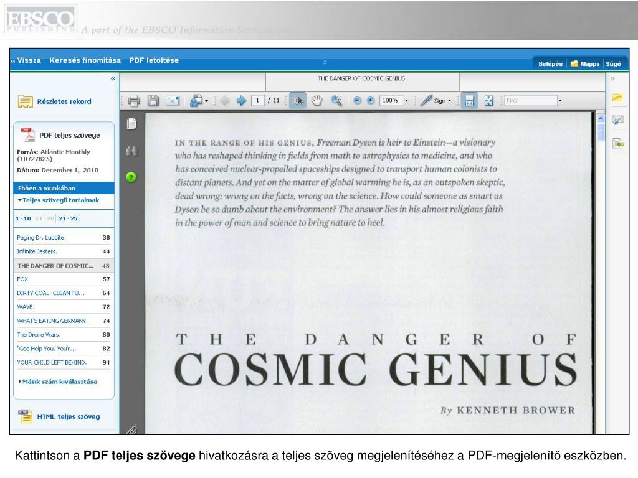
Task: Click the e-mail icon in right sidebar
Action: 617,120
